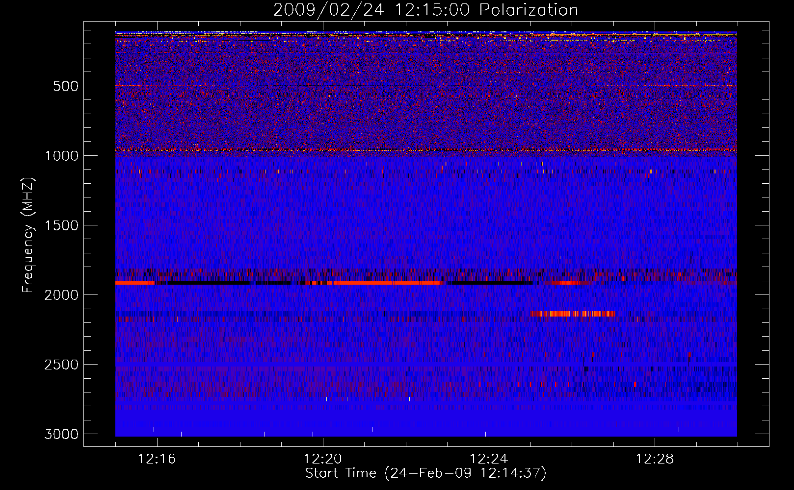Click the 12:20 time tick label

pyautogui.click(x=323, y=459)
